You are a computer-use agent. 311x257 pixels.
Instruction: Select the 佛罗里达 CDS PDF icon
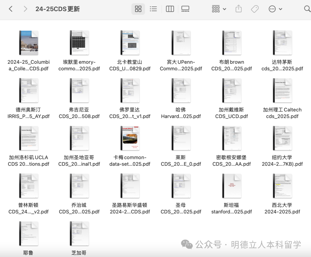130,91
